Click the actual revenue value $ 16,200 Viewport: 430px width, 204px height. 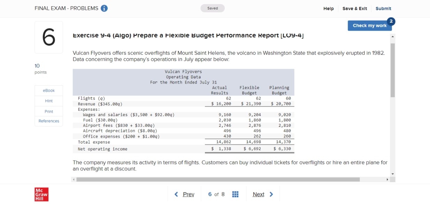point(221,104)
